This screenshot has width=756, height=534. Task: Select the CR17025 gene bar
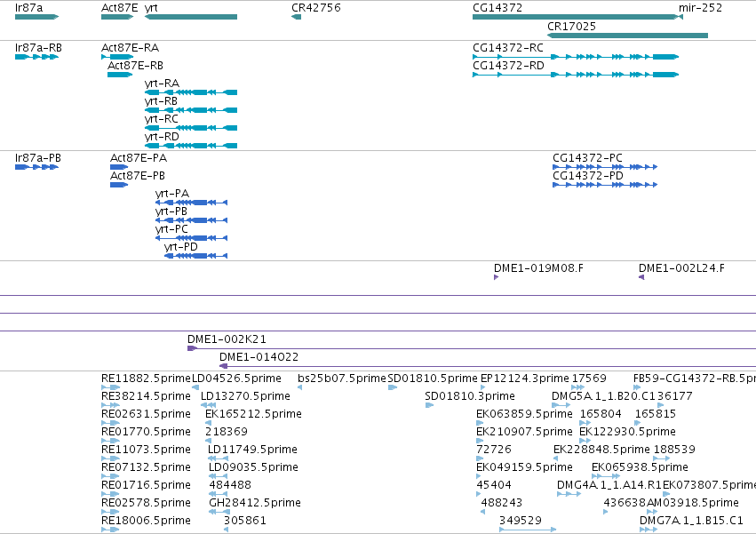click(x=627, y=36)
